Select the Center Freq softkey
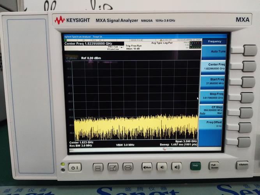Image resolution: width=260 pixels, height=195 pixels. pyautogui.click(x=213, y=66)
